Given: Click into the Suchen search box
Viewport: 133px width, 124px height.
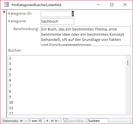Looking at the screenshot, I should [x=98, y=121].
